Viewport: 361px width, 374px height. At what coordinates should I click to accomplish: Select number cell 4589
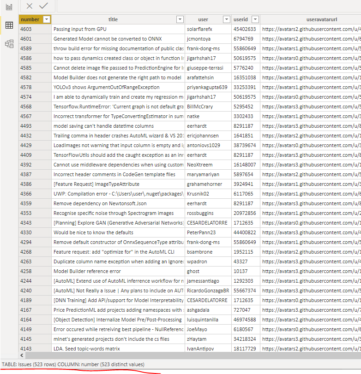(x=35, y=48)
